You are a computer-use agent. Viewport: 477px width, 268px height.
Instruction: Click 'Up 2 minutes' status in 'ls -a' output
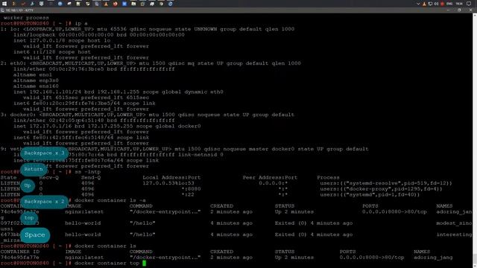pyautogui.click(x=294, y=211)
